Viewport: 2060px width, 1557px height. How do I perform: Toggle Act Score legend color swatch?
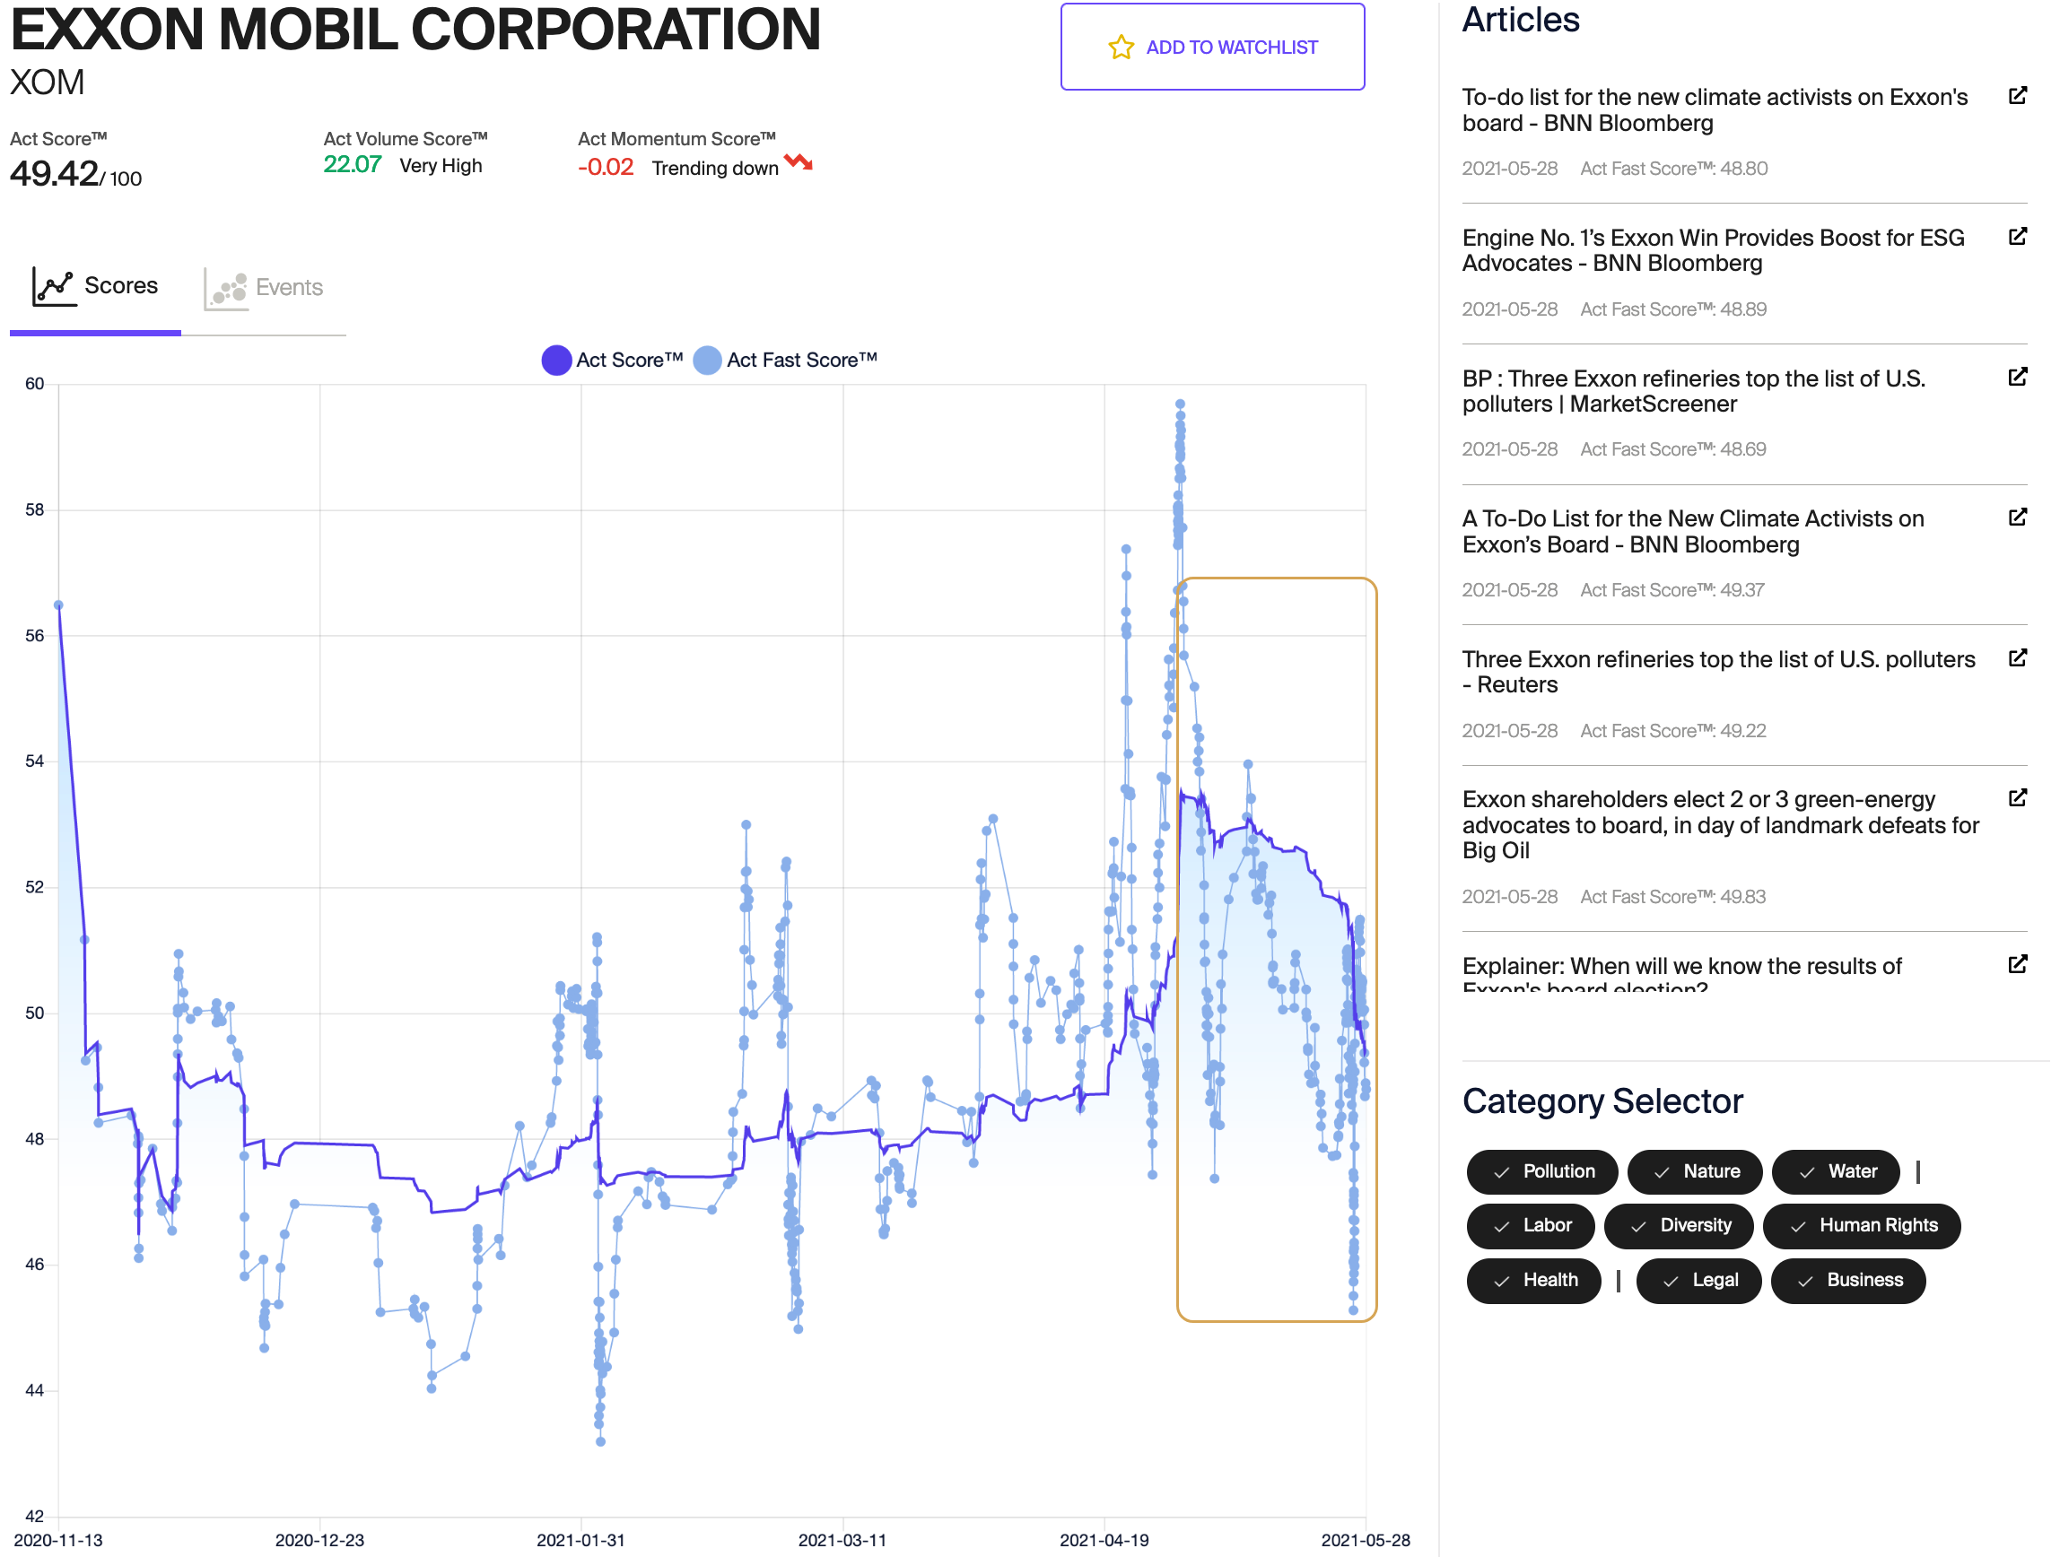click(556, 361)
